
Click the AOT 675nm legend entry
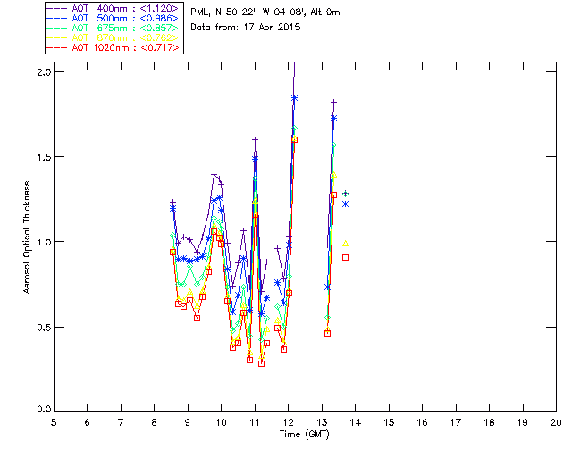tap(114, 28)
